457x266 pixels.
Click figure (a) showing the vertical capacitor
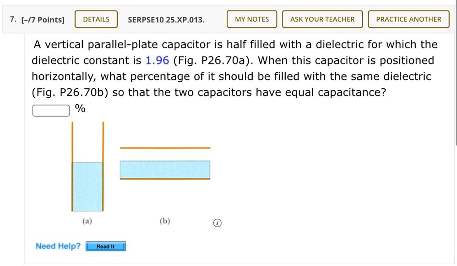click(x=88, y=167)
